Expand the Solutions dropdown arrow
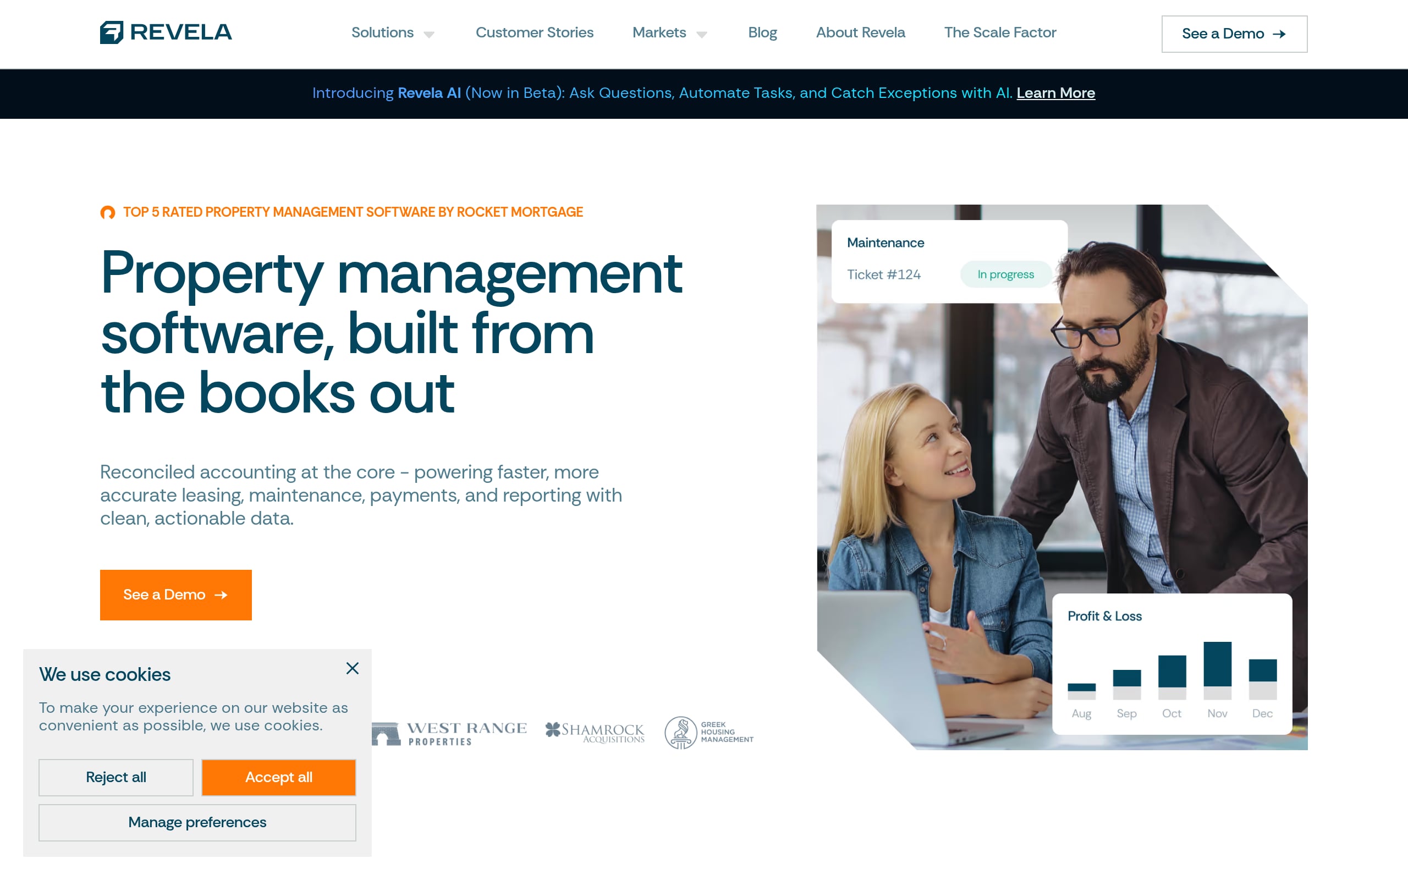1408x880 pixels. pyautogui.click(x=430, y=34)
